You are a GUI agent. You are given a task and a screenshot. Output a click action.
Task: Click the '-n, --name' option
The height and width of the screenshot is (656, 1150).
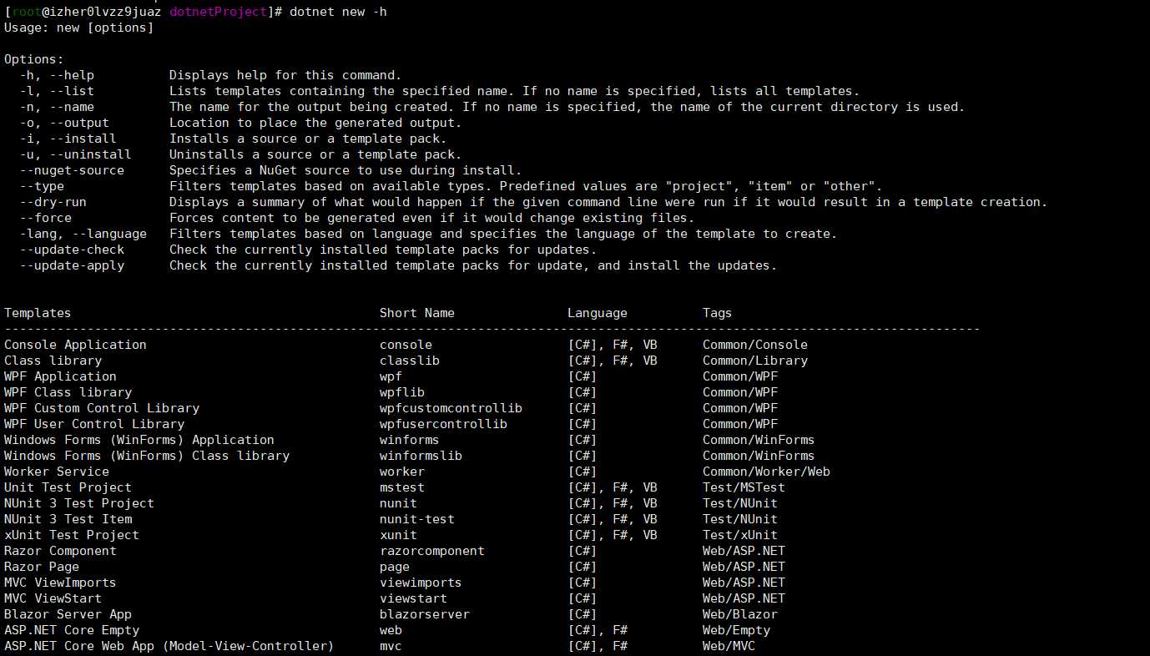click(57, 107)
